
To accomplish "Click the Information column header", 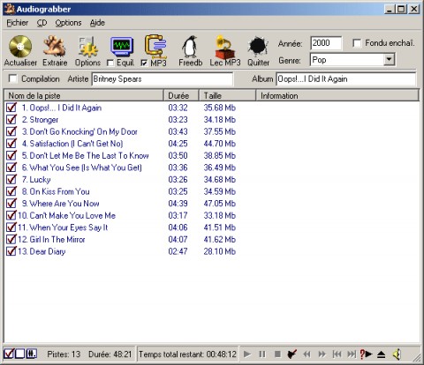I will [x=337, y=95].
